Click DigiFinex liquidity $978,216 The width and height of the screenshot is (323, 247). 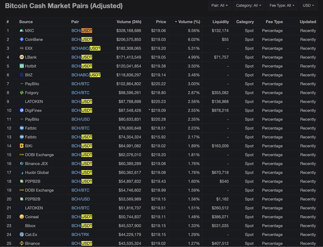(220, 110)
